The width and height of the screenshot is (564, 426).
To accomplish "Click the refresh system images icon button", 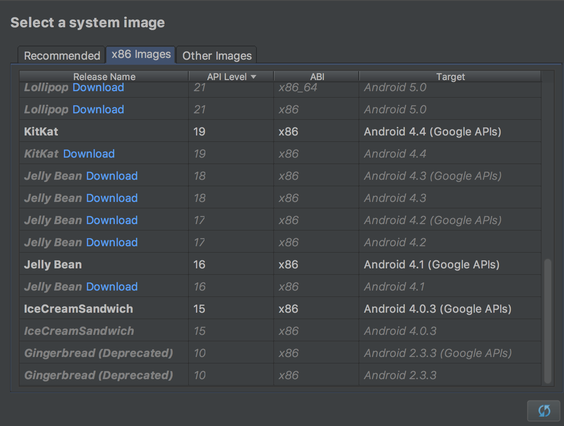I will pyautogui.click(x=544, y=411).
